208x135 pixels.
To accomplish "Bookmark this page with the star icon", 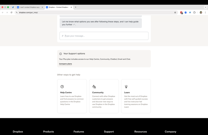I will 175,12.
